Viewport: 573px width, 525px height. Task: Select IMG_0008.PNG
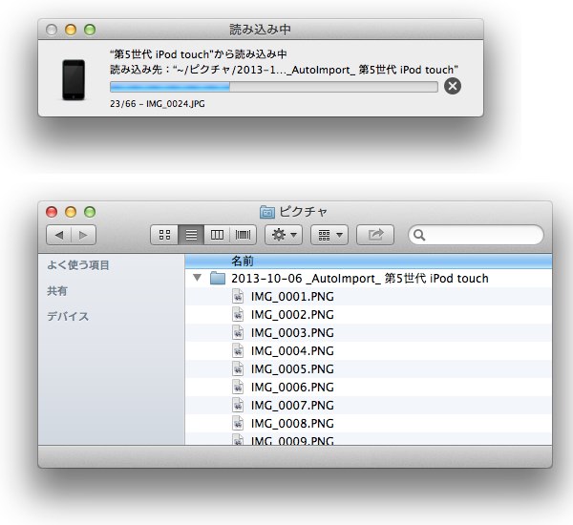pyautogui.click(x=369, y=423)
